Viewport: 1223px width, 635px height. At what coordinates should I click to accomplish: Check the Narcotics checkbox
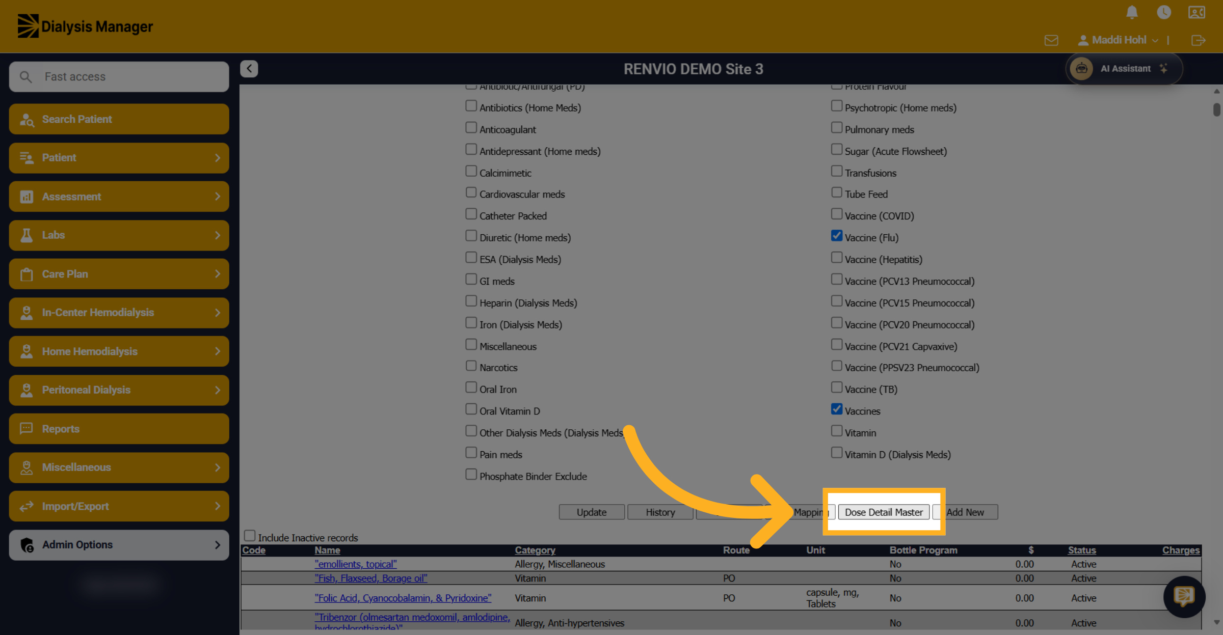coord(471,366)
